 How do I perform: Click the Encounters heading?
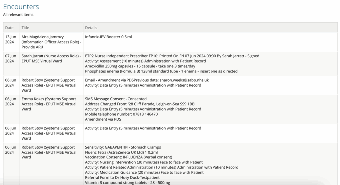point(21,7)
